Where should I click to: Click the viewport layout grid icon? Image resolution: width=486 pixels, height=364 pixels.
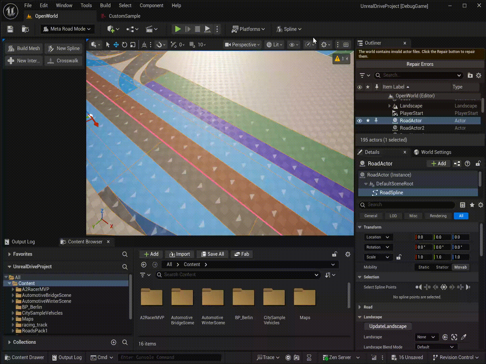pos(346,44)
